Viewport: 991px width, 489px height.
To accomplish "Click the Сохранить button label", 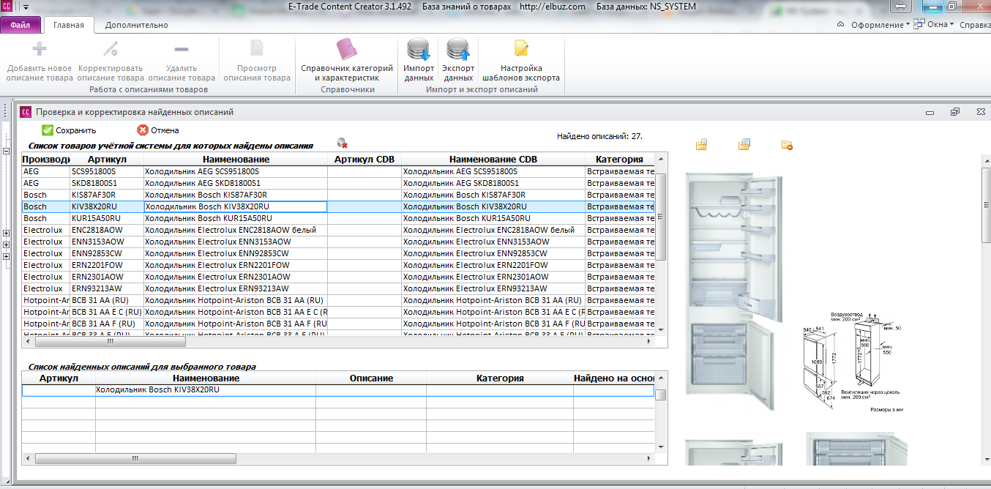I will [76, 130].
